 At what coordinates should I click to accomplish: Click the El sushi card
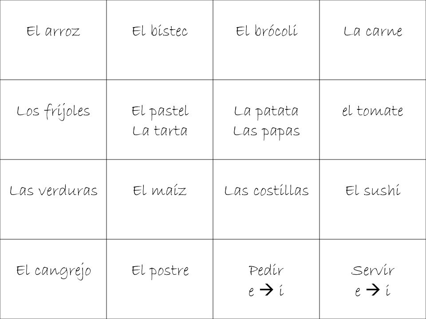pos(373,199)
